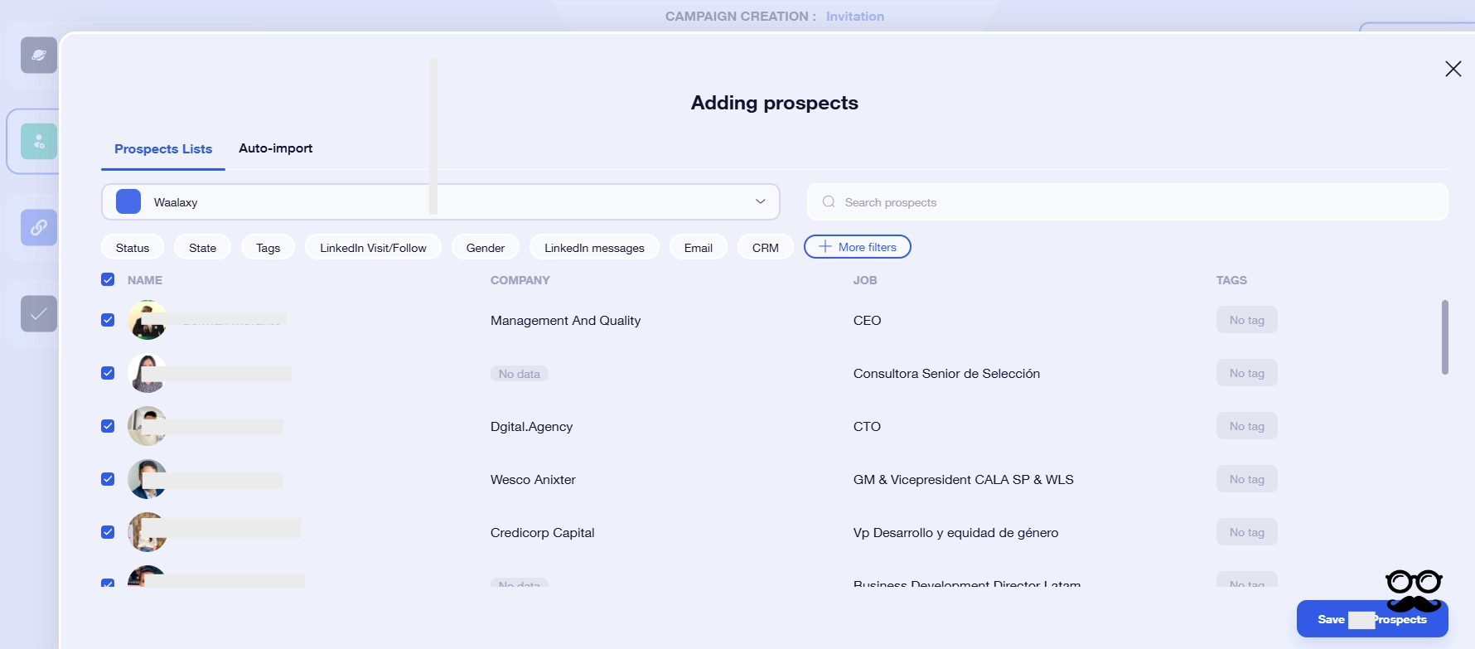Open the Tags filter

[x=268, y=248]
